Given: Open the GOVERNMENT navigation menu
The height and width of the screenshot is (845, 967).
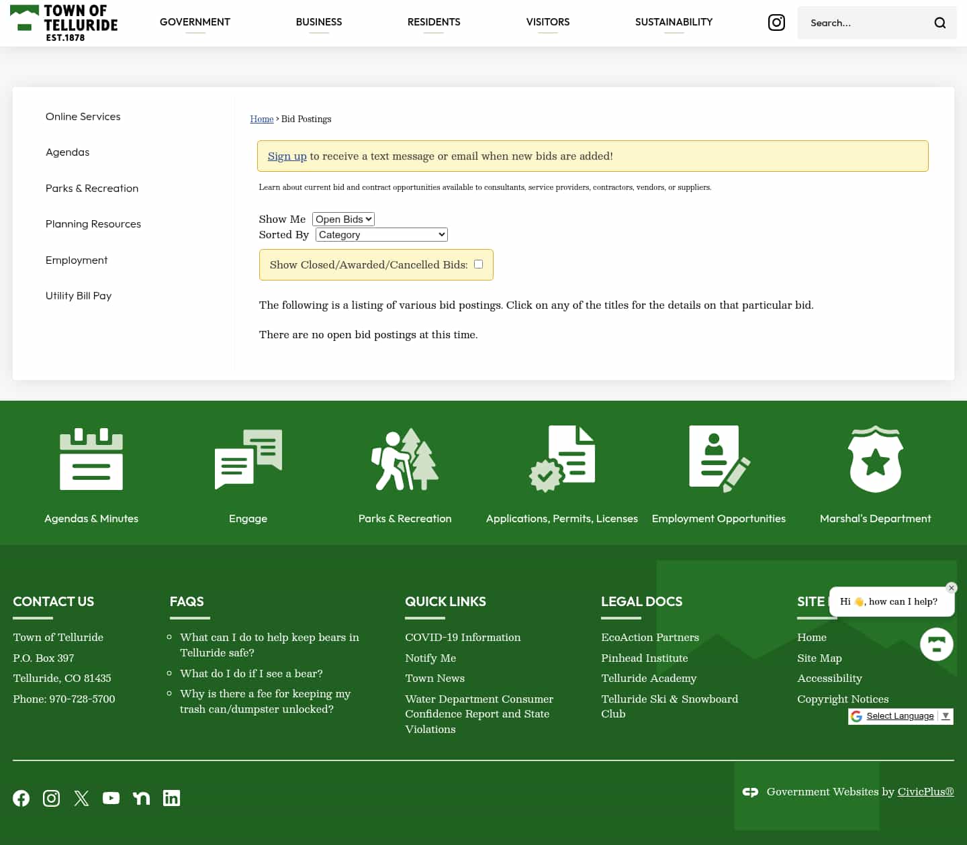Looking at the screenshot, I should tap(195, 22).
